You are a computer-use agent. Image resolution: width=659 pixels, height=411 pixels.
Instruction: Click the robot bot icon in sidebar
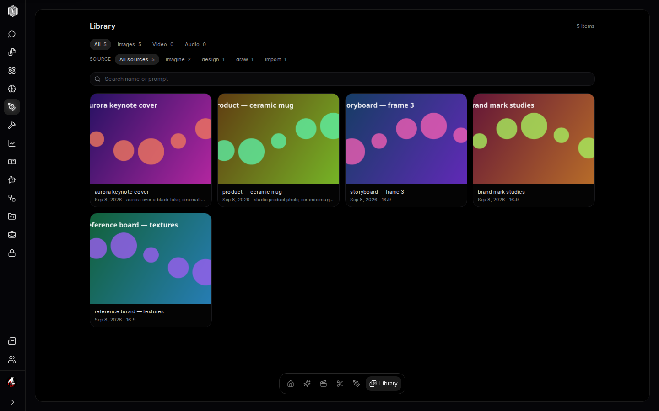point(12,180)
